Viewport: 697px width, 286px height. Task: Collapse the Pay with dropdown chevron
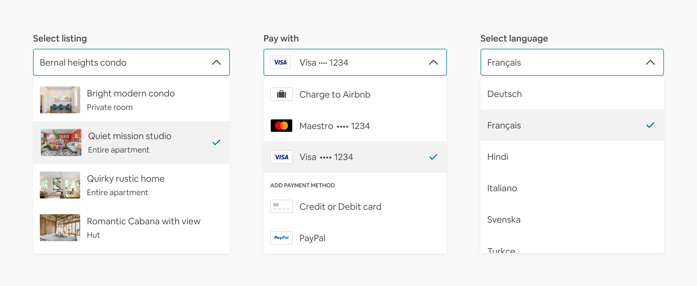[433, 62]
